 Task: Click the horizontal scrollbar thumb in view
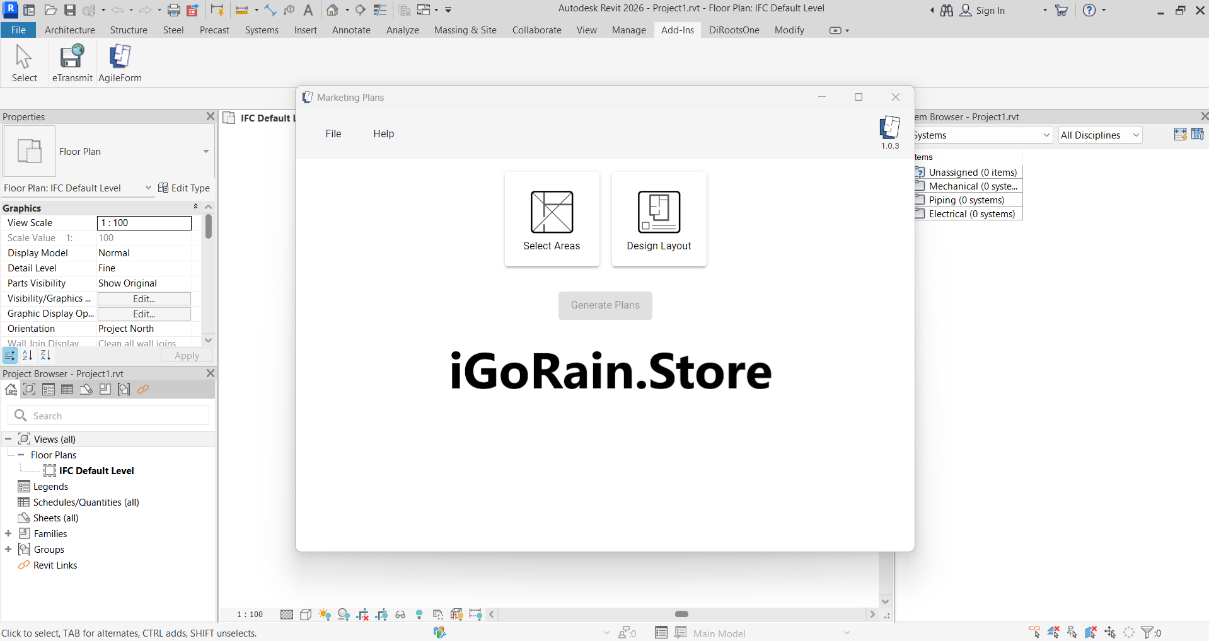click(681, 615)
